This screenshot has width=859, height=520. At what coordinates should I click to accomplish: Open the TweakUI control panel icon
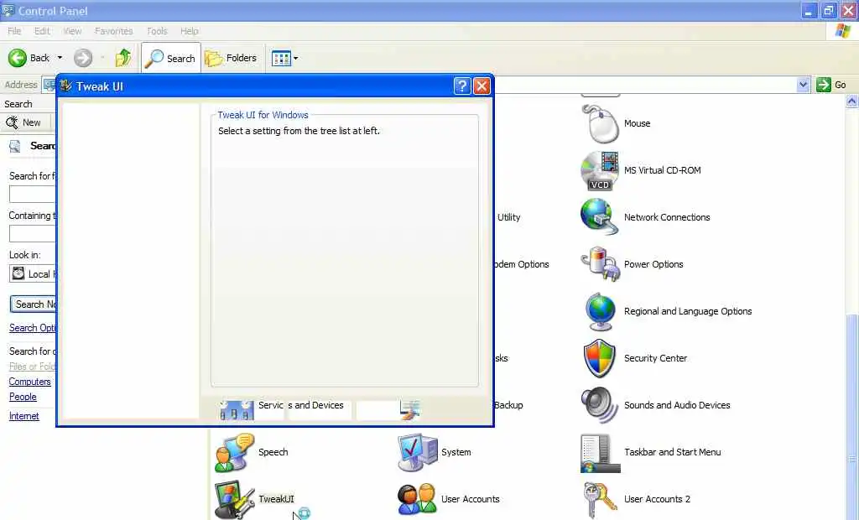[x=235, y=499]
